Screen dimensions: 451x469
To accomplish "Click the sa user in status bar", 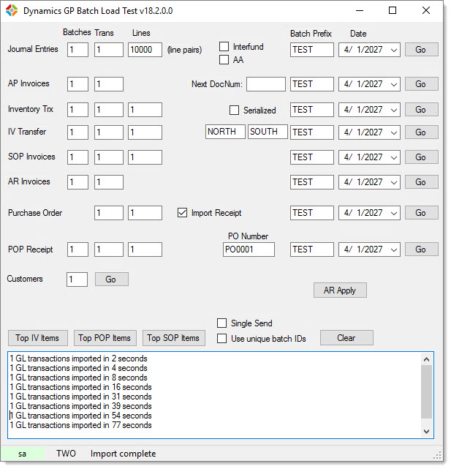I will point(22,454).
